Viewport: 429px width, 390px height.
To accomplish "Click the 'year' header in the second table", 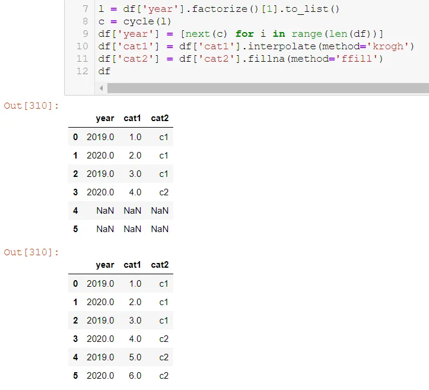I will (105, 265).
